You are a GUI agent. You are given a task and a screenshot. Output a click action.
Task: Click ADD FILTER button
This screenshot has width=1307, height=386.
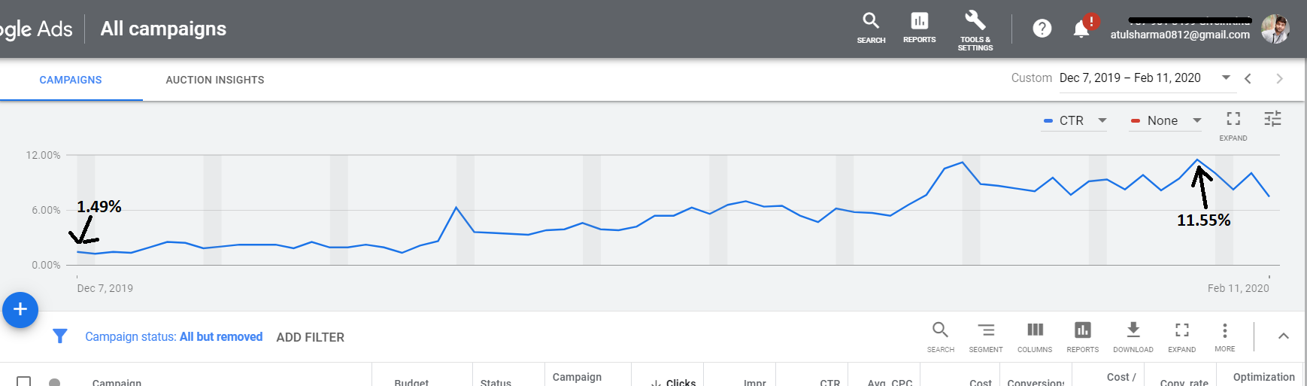(x=310, y=337)
